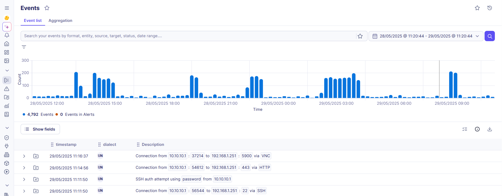Click the 192.168.1.251 chip in HTTP row

click(224, 168)
